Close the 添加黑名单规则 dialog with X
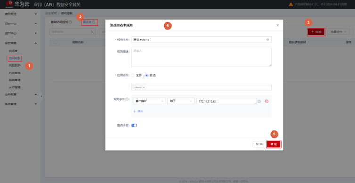The height and width of the screenshot is (183, 355). (x=278, y=25)
